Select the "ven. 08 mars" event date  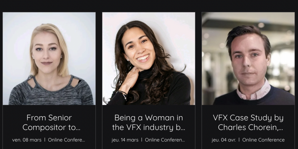tap(27, 140)
